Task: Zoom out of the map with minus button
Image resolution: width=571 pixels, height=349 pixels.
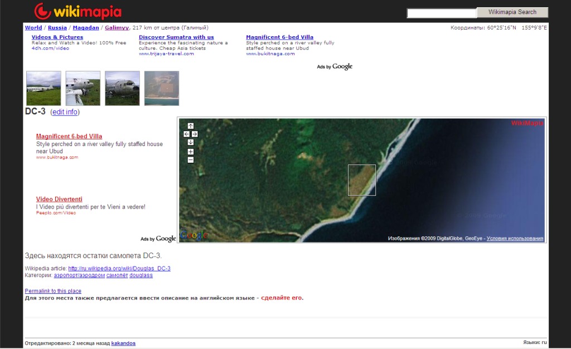Action: click(x=191, y=160)
